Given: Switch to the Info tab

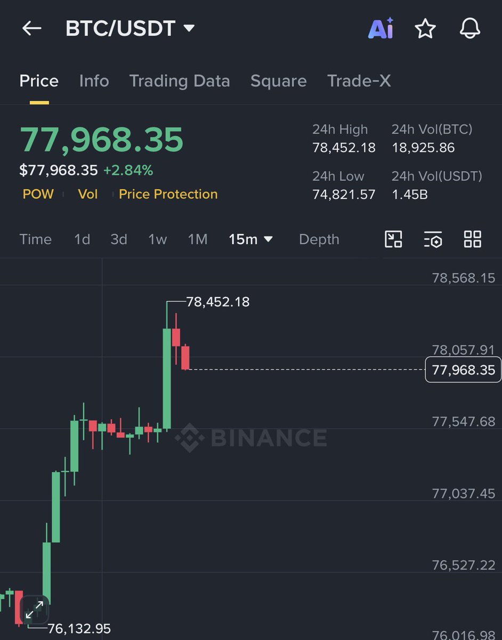Looking at the screenshot, I should click(x=94, y=81).
